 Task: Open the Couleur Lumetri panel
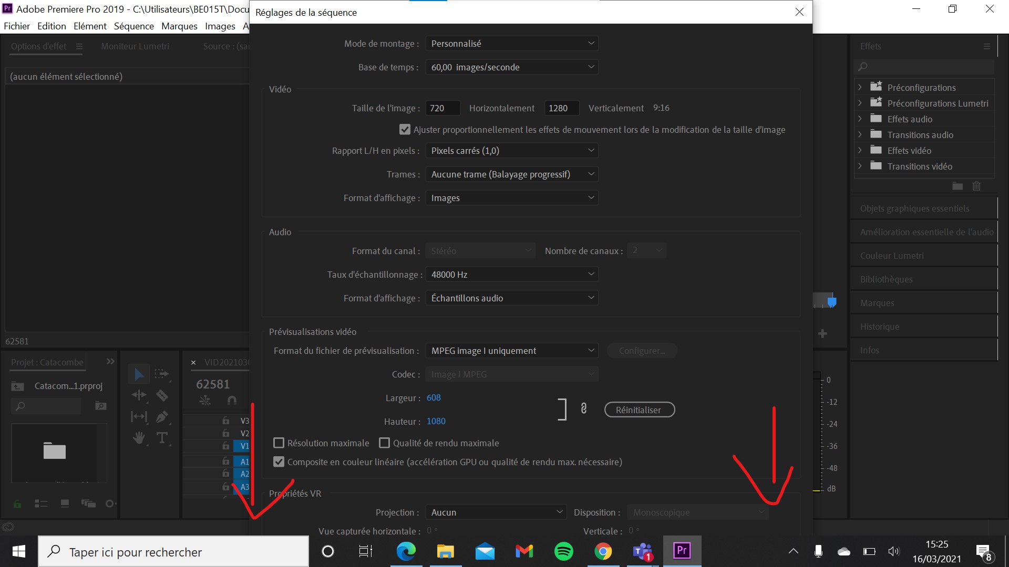892,255
